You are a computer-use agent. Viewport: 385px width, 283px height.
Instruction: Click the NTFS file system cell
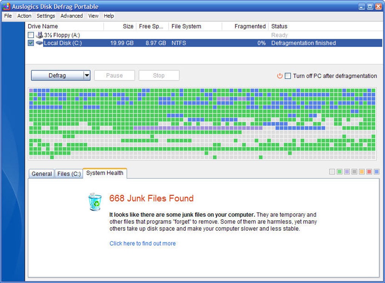coord(179,43)
